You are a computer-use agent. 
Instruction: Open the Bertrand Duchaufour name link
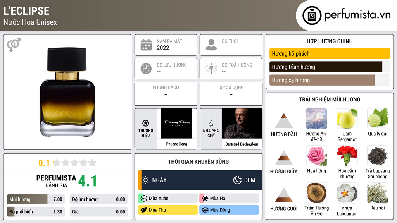click(242, 144)
